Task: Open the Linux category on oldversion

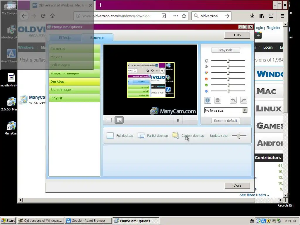Action: 269,109
